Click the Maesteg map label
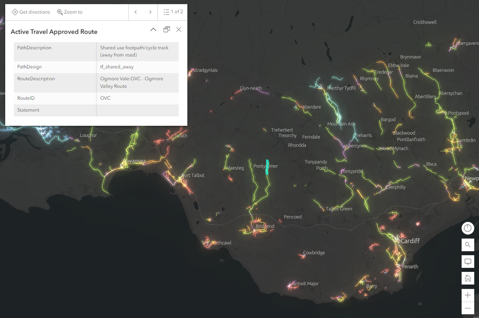 coord(235,168)
